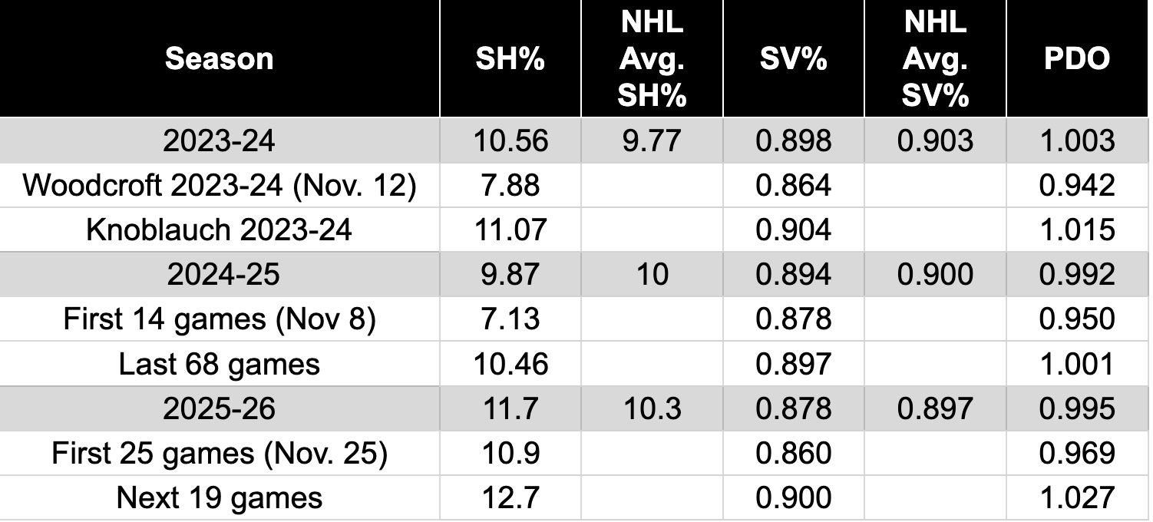Select the 0.864 SV% cell for Woodcroft
Image resolution: width=1153 pixels, height=522 pixels.
[793, 185]
